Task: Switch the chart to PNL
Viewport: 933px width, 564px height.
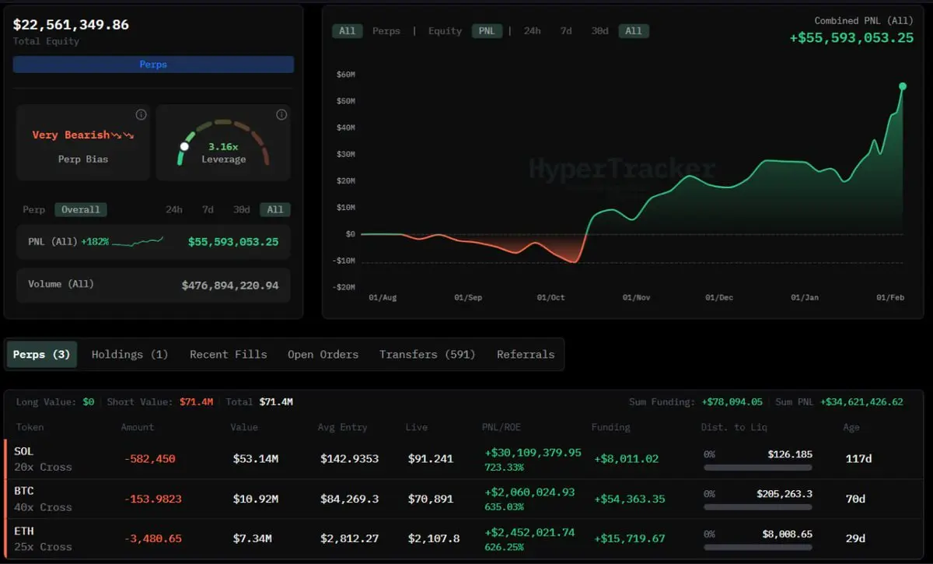Action: pyautogui.click(x=486, y=31)
